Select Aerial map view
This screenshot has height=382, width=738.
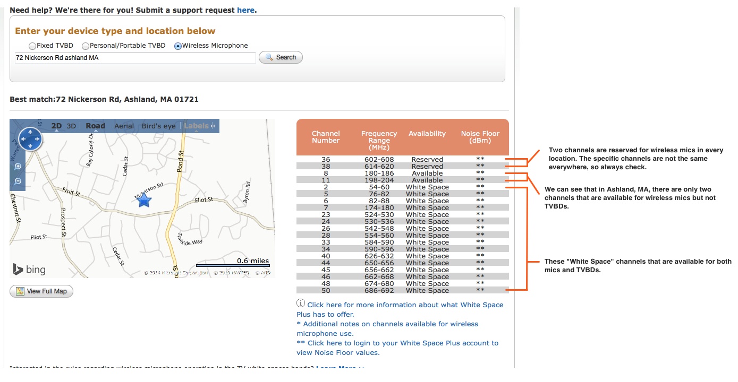pos(124,126)
